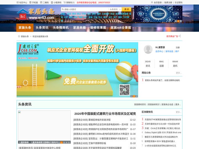Switch main carousel to slide 1
This screenshot has width=199, height=149.
tap(132, 96)
